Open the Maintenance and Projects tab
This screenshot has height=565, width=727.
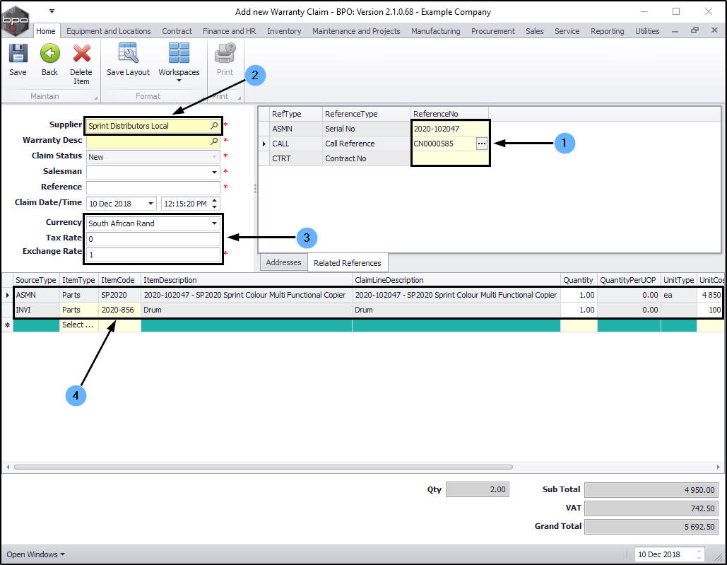pyautogui.click(x=356, y=31)
